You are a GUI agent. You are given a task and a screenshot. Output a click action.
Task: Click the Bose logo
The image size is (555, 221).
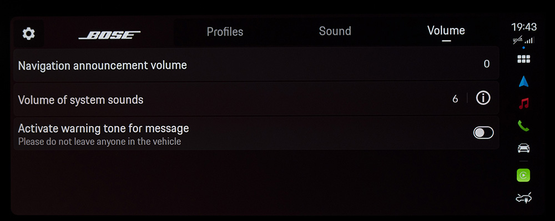click(x=109, y=35)
